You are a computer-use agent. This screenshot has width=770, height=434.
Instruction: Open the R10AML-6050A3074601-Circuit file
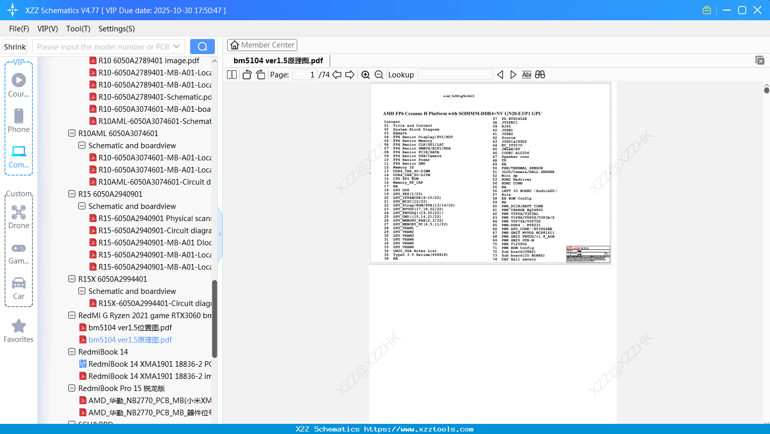(x=150, y=182)
